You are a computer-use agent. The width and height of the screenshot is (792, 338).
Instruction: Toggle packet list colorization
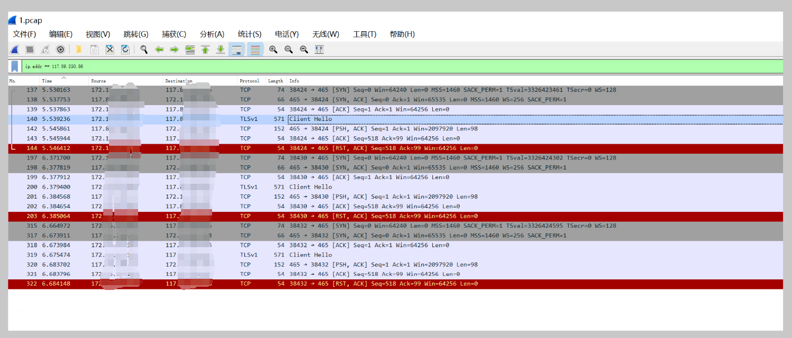tap(255, 50)
